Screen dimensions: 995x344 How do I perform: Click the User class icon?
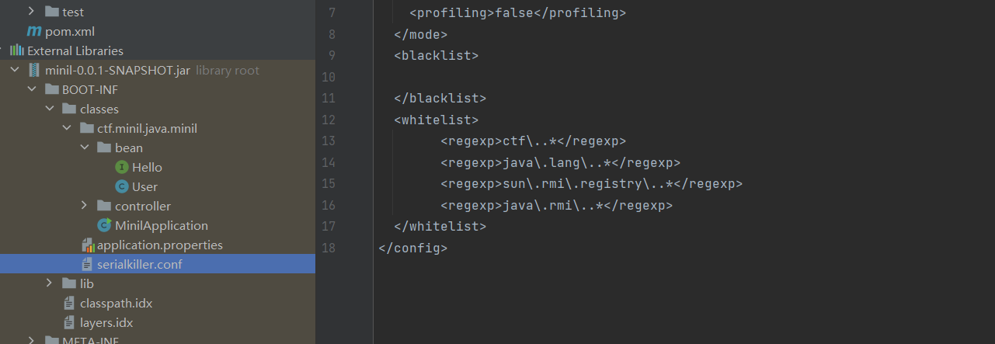tap(121, 187)
